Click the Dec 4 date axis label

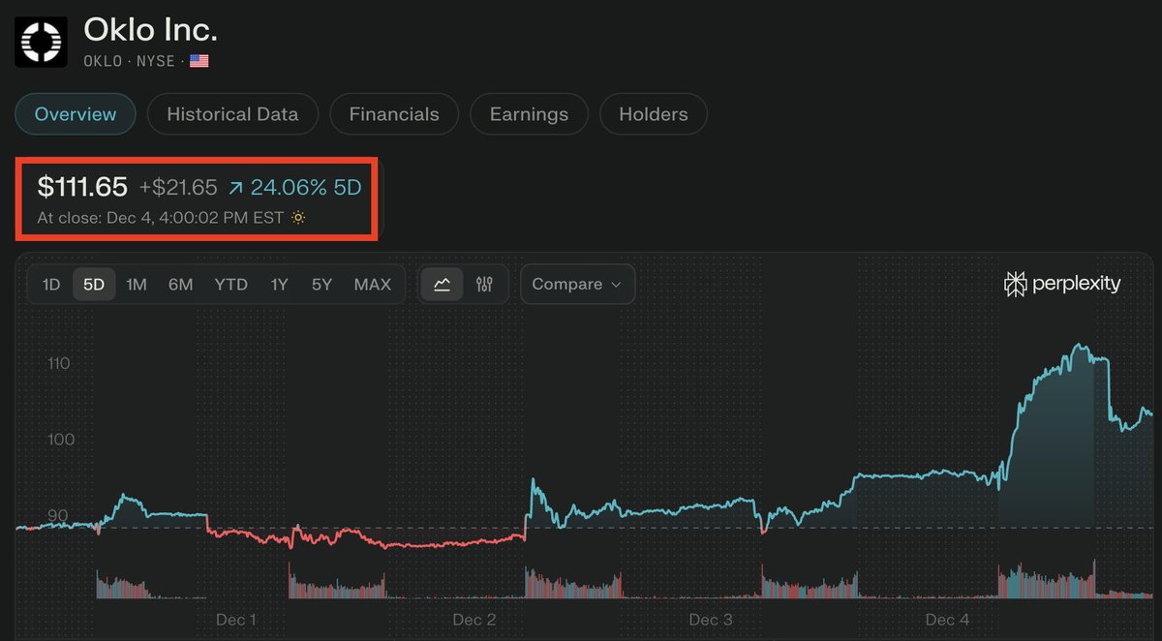[947, 620]
